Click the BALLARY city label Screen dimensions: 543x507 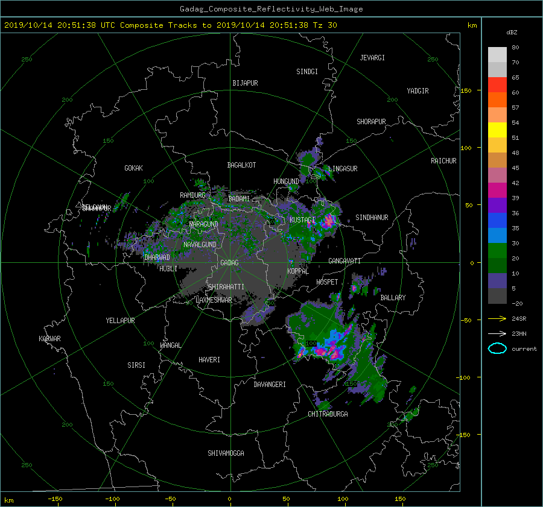(x=393, y=298)
